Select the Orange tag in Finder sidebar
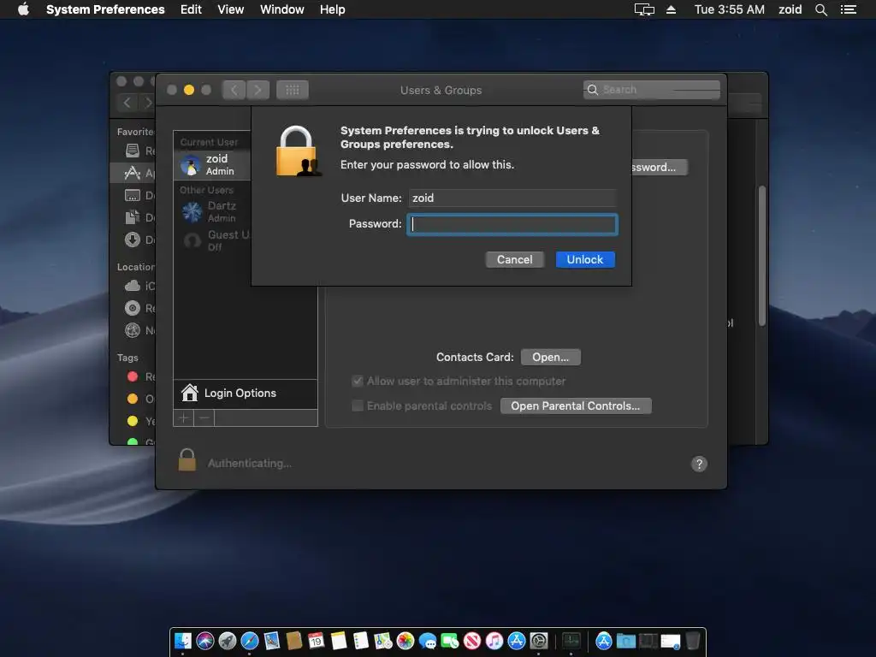 tap(133, 399)
